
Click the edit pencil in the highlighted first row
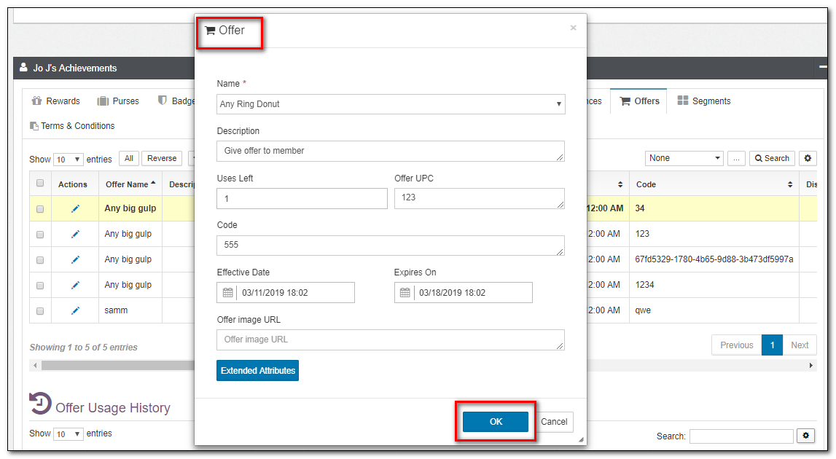(x=75, y=208)
